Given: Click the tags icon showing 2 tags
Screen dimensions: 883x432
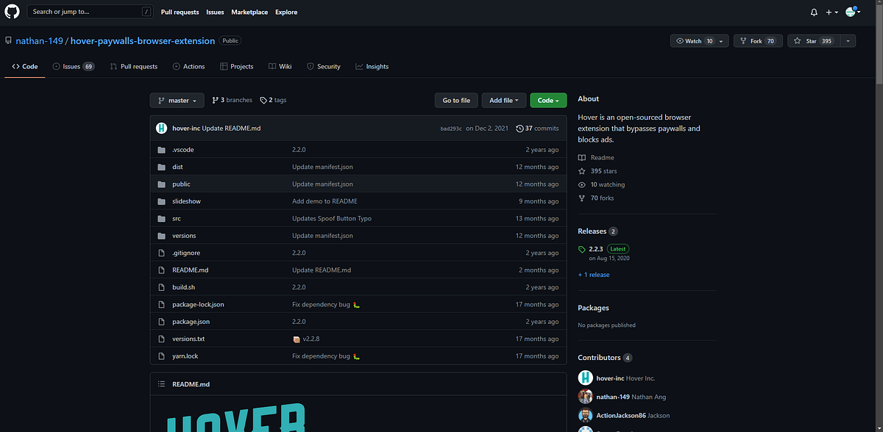Looking at the screenshot, I should click(263, 100).
